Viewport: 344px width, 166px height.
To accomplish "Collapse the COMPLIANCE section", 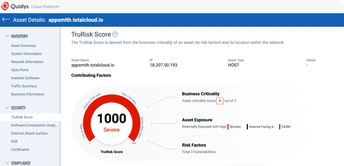I will click(x=7, y=163).
